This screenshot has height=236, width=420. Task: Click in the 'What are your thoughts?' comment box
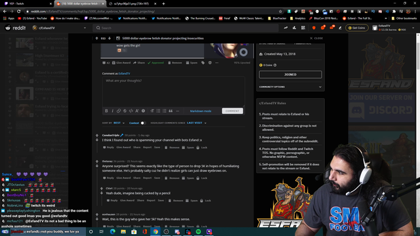173,92
